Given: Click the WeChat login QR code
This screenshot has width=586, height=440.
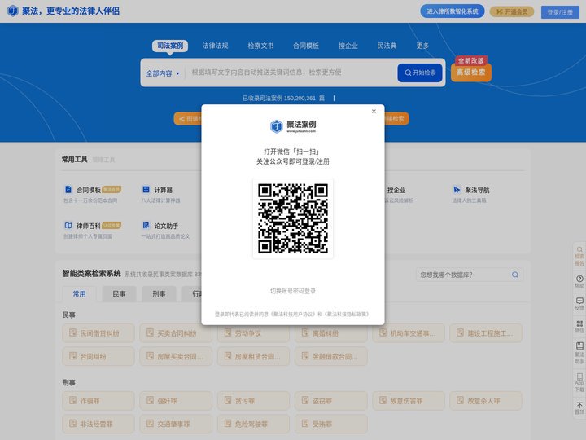Looking at the screenshot, I should tap(293, 218).
